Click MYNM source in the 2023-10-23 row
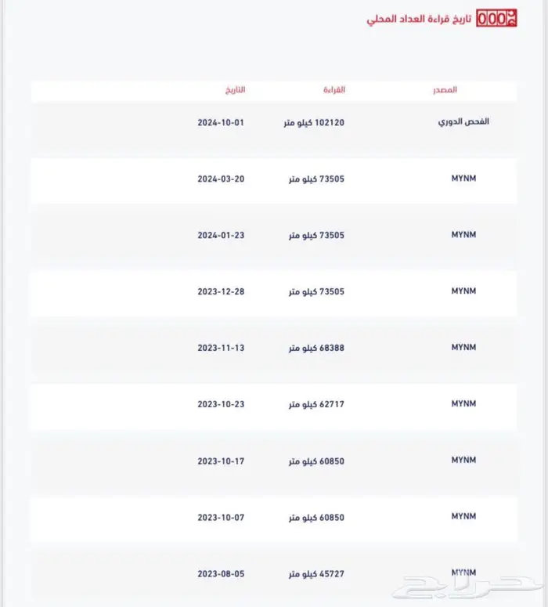The image size is (548, 607). click(x=463, y=404)
